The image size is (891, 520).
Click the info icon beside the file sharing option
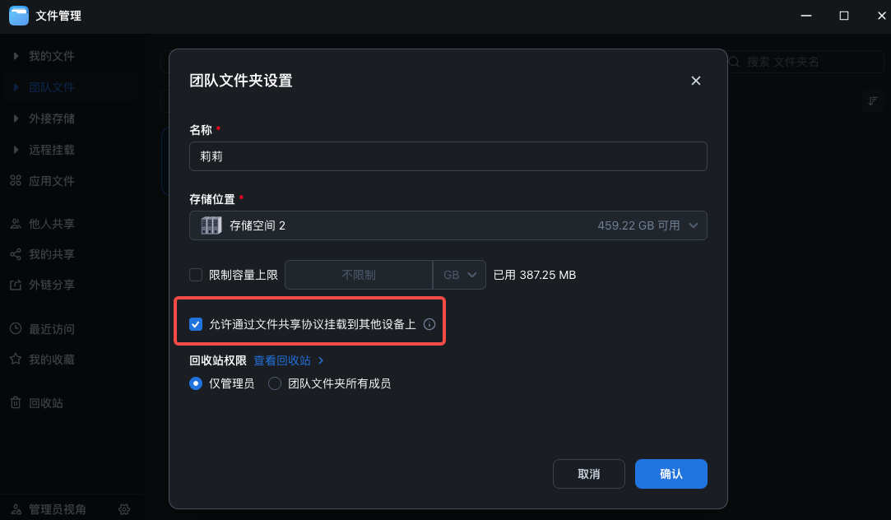429,324
